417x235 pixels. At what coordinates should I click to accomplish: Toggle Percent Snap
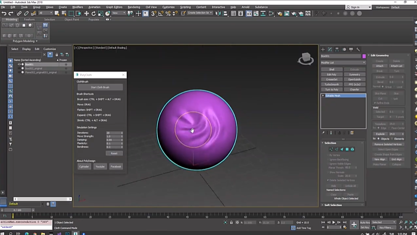pyautogui.click(x=168, y=14)
